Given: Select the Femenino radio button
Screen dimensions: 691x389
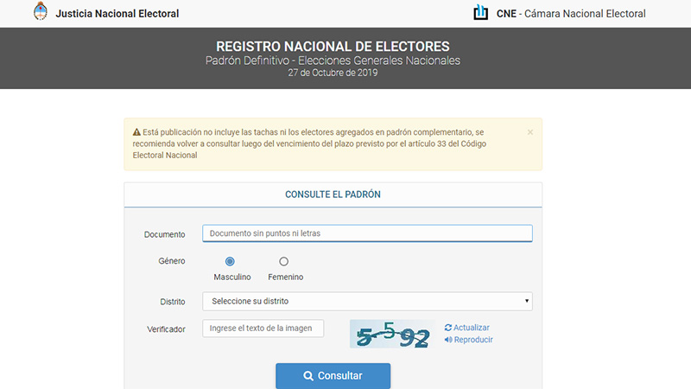Looking at the screenshot, I should [284, 262].
